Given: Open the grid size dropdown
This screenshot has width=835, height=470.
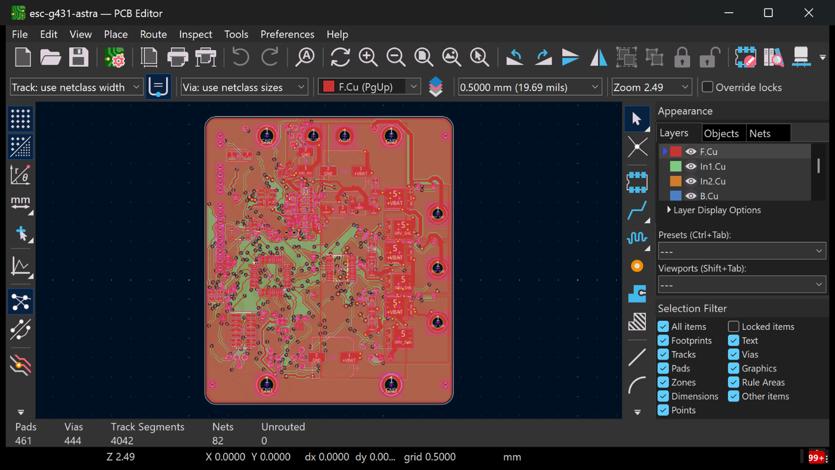Looking at the screenshot, I should click(530, 87).
